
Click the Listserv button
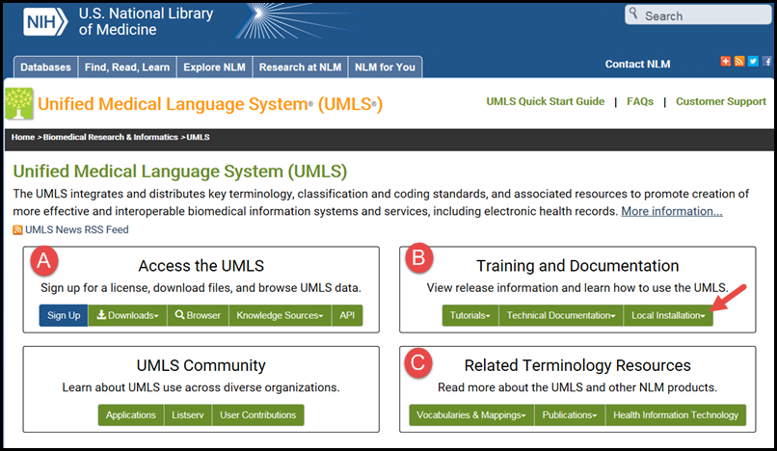pyautogui.click(x=188, y=415)
